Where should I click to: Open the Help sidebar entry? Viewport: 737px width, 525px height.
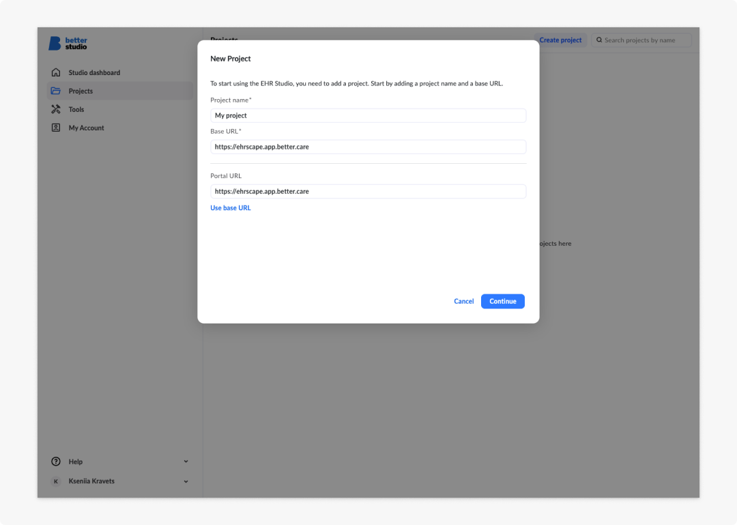[120, 462]
